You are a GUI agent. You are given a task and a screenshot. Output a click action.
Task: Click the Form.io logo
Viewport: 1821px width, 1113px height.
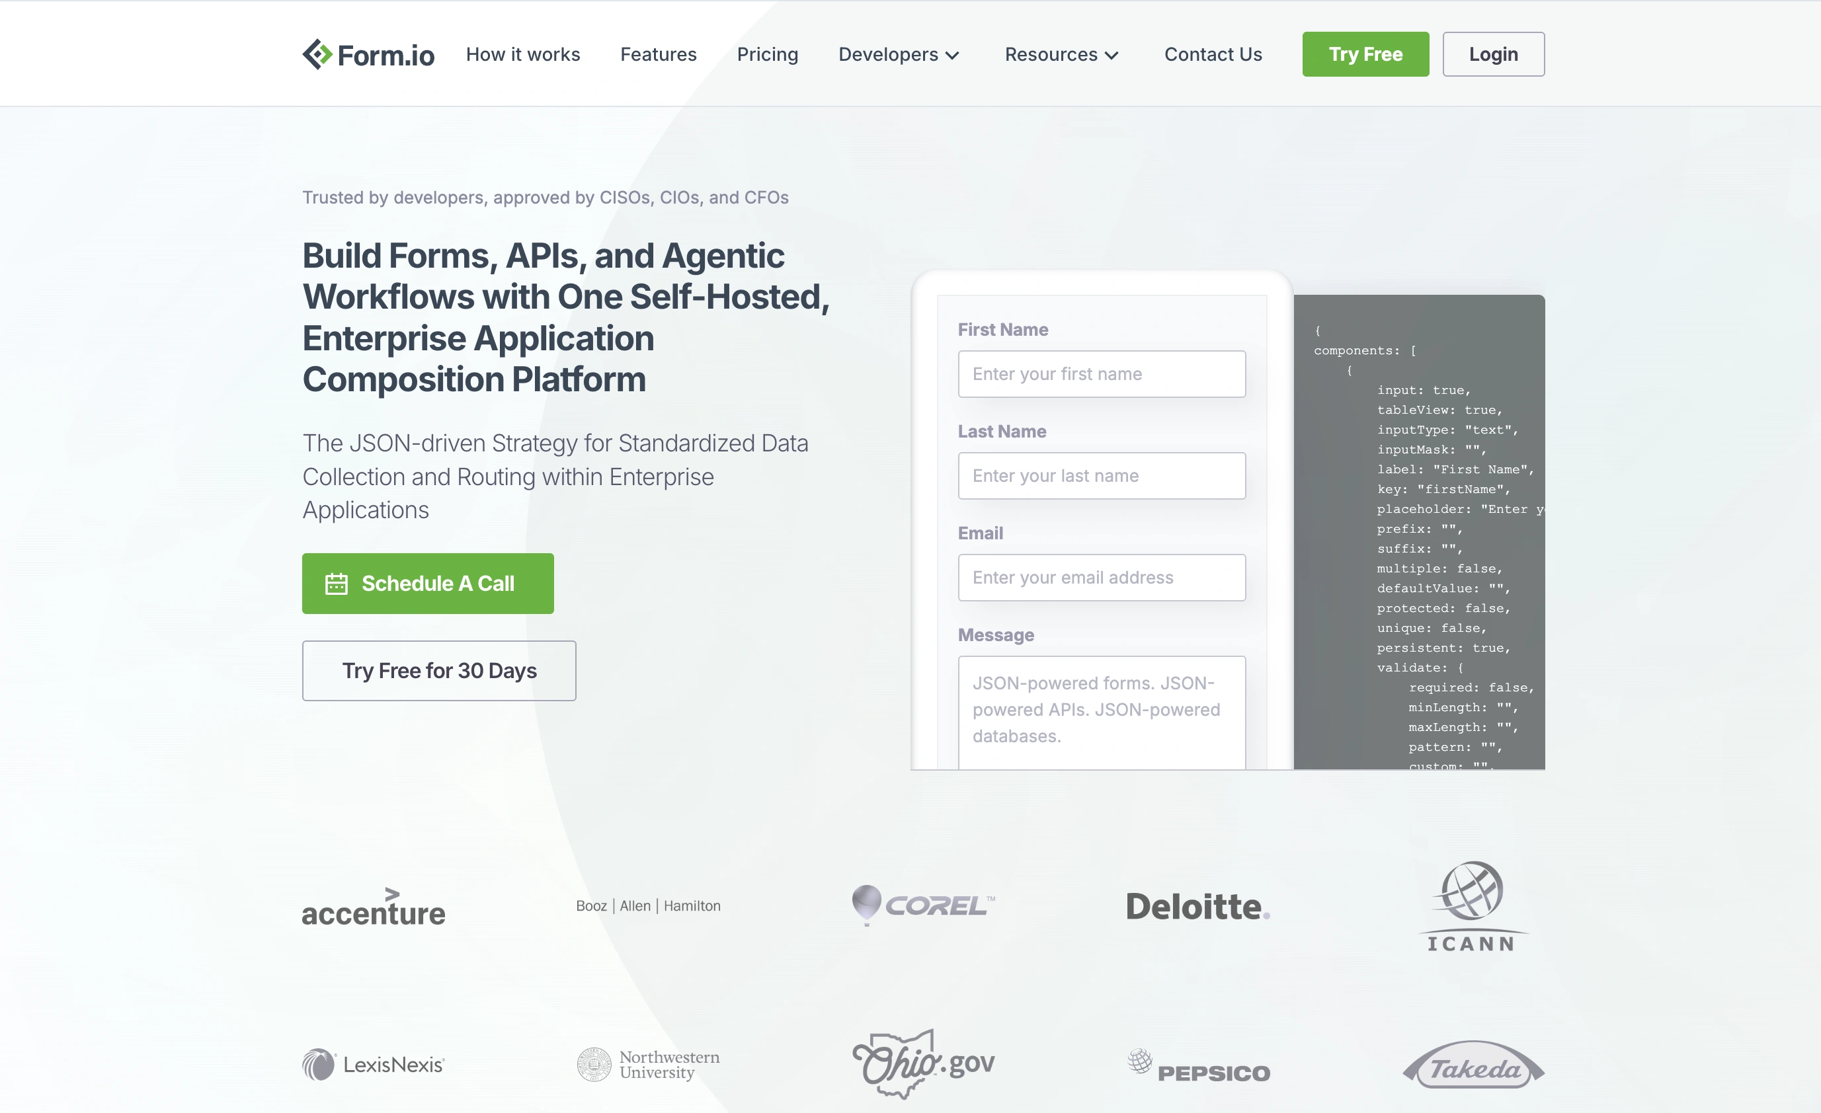click(x=368, y=55)
